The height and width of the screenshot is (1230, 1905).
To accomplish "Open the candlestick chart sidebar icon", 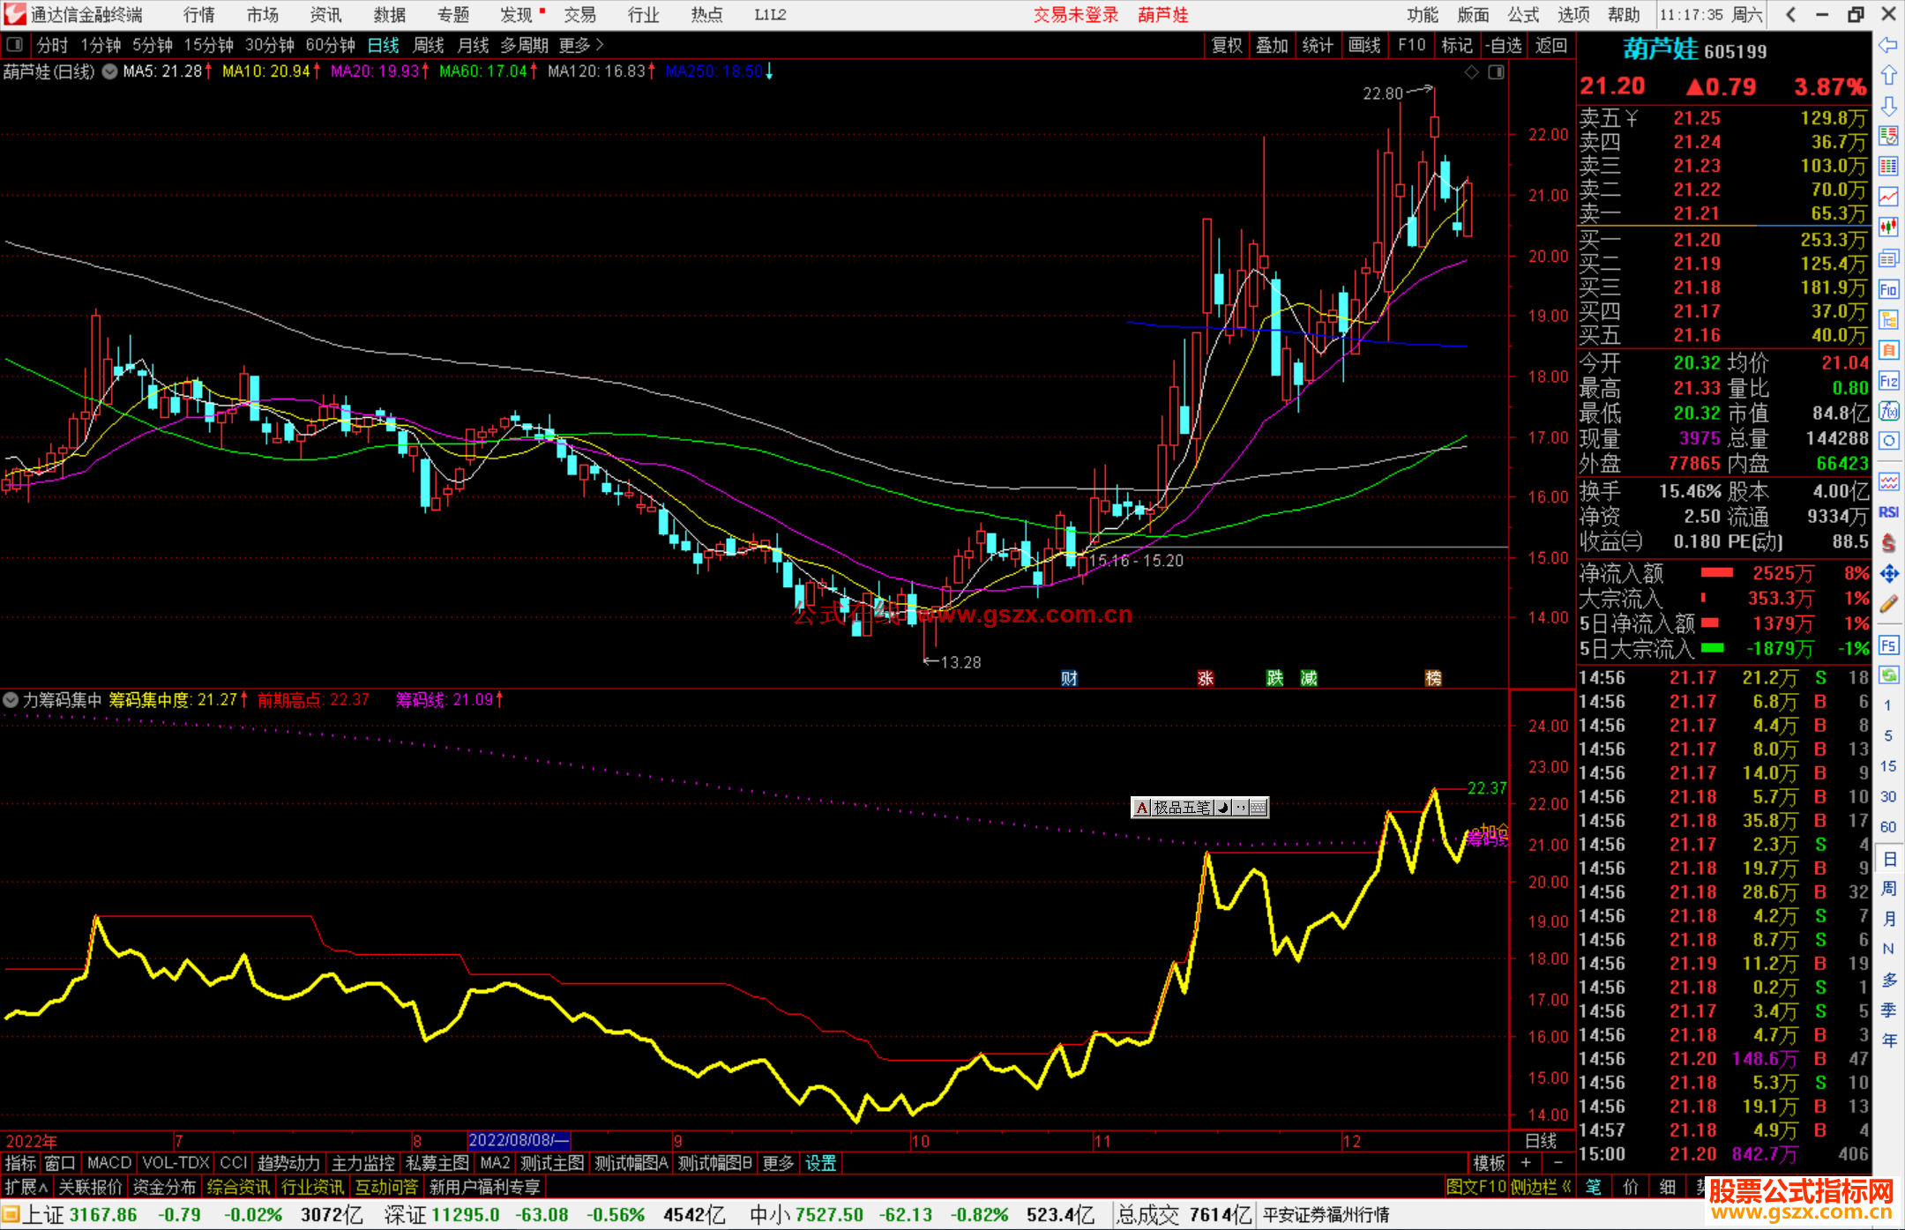I will pos(1888,227).
